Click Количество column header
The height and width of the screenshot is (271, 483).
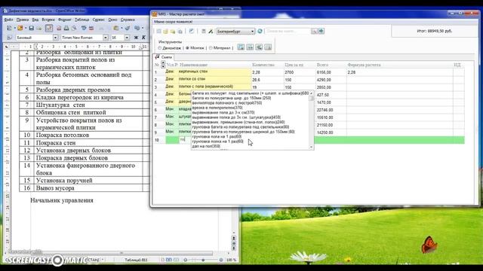pos(263,65)
